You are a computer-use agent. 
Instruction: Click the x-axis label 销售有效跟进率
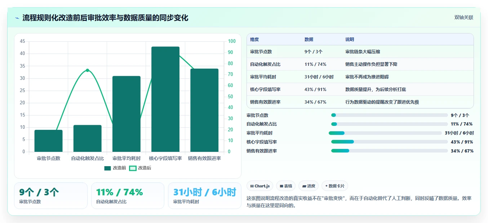(x=204, y=158)
